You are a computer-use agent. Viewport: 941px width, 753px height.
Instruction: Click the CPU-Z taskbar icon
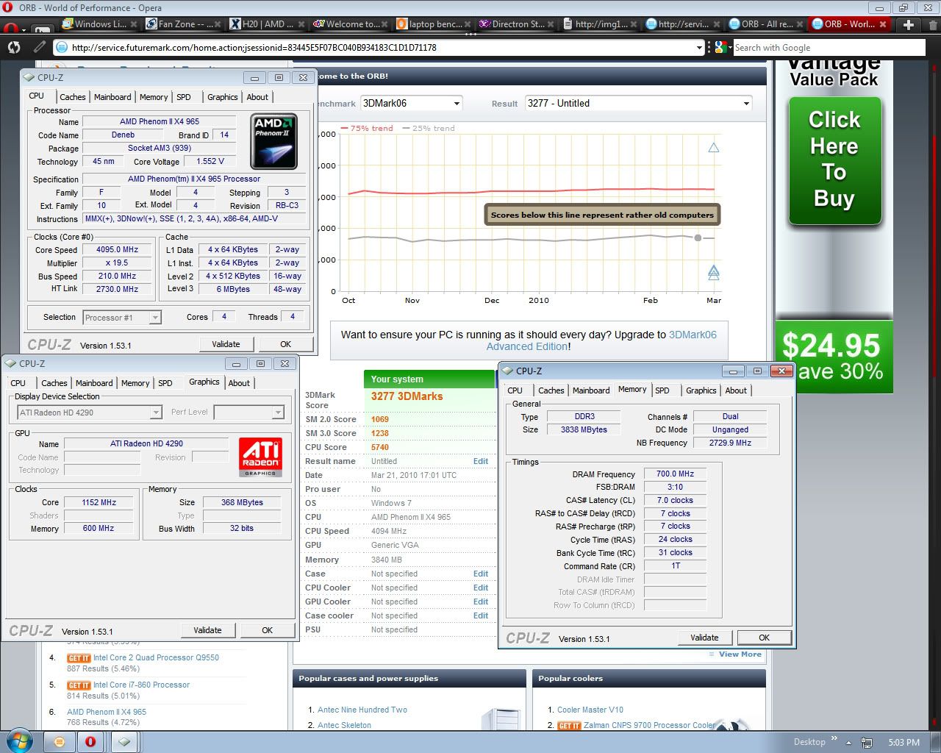pyautogui.click(x=124, y=741)
